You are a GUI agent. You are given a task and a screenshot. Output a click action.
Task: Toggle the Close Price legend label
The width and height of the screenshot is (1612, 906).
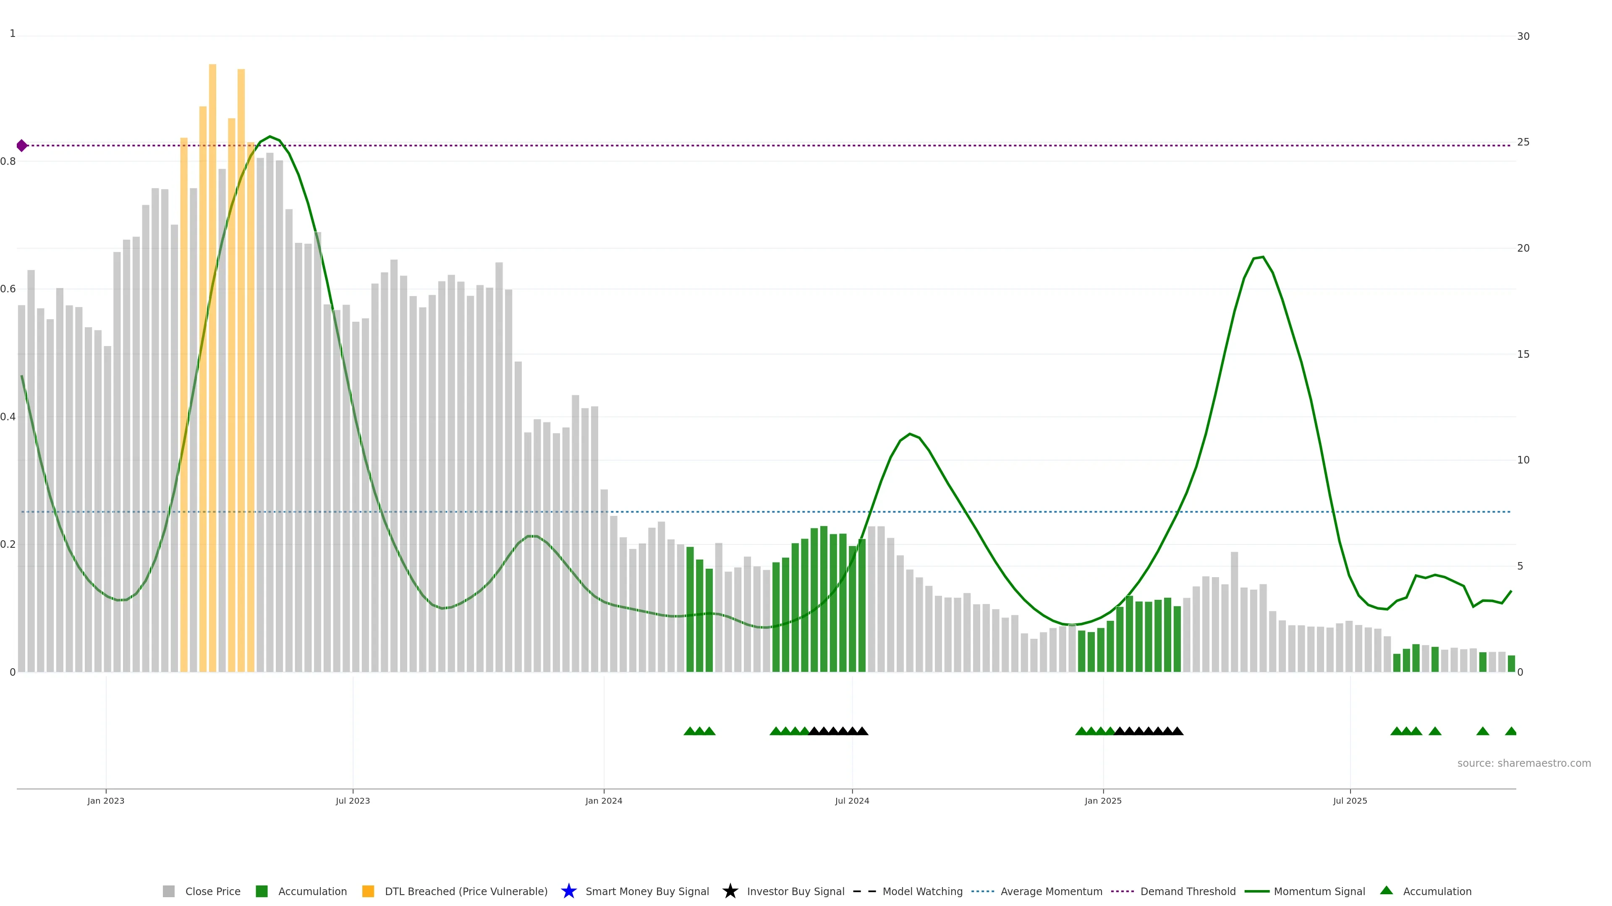click(213, 891)
